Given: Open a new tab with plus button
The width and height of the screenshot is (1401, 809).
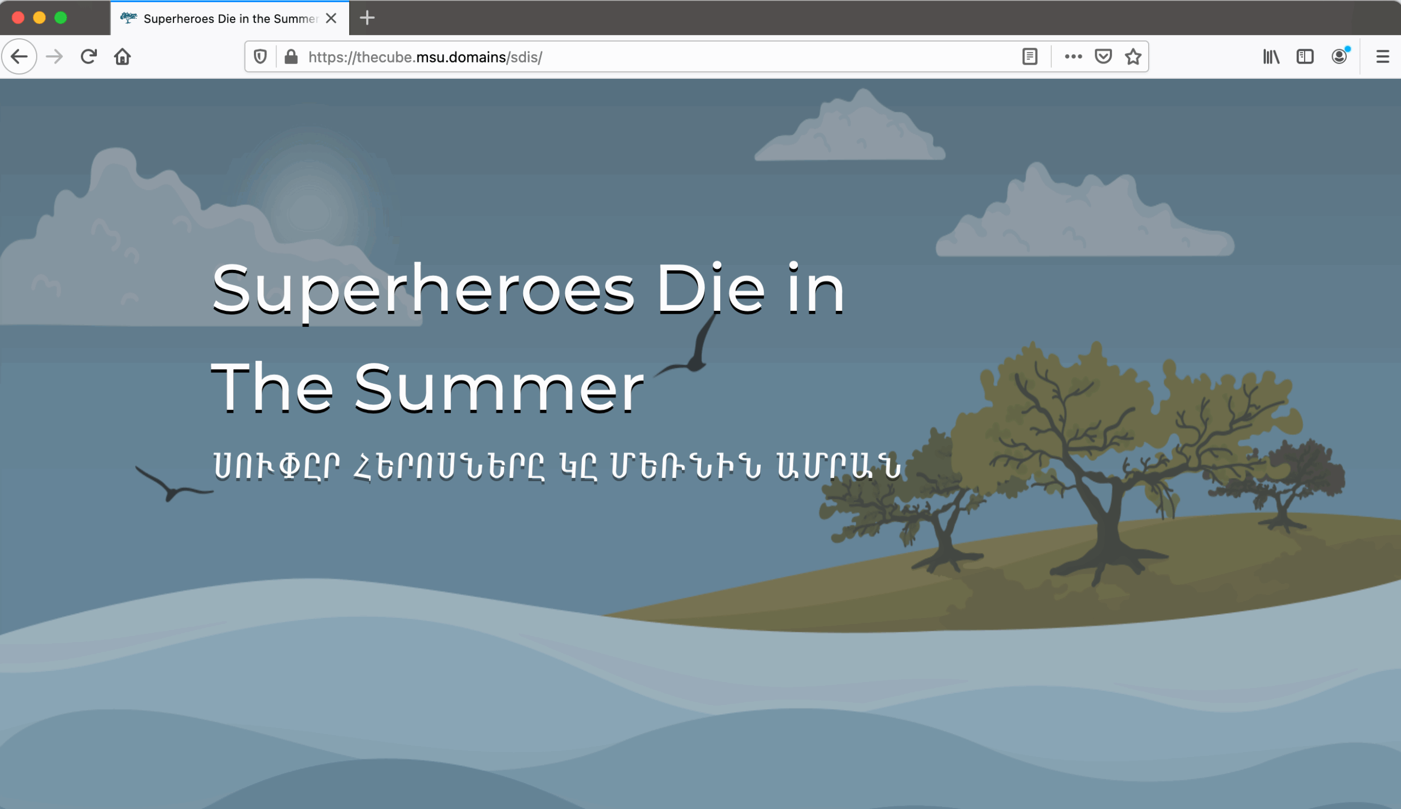Looking at the screenshot, I should pos(367,18).
